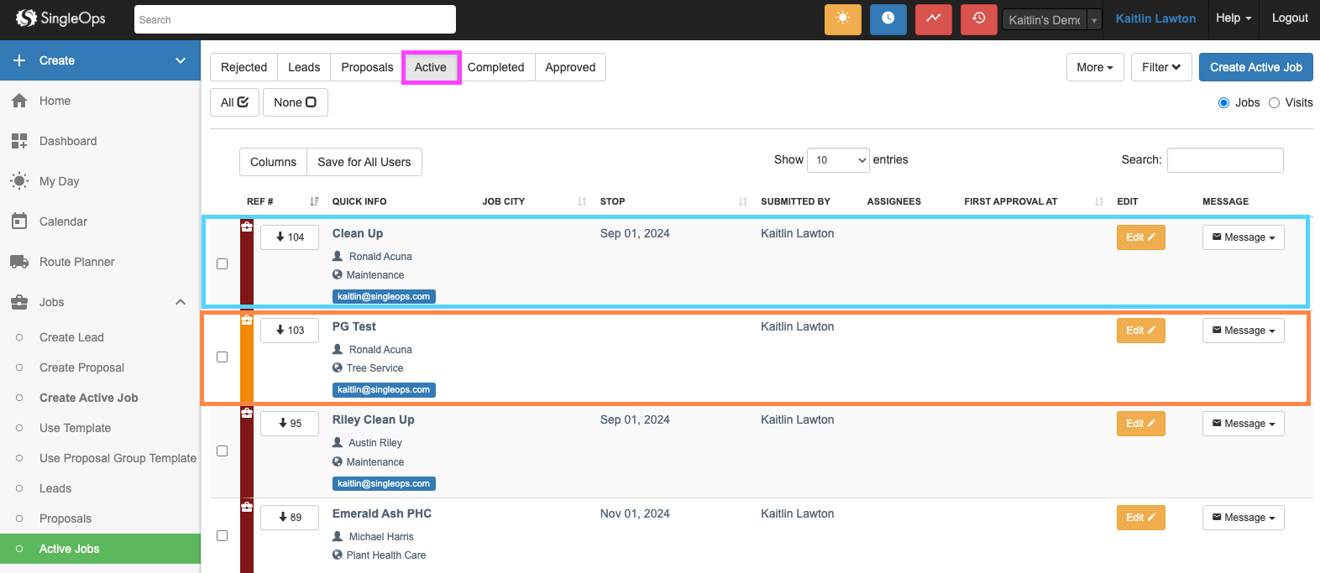
Task: Click the My Day sun icon
Action: [x=19, y=181]
